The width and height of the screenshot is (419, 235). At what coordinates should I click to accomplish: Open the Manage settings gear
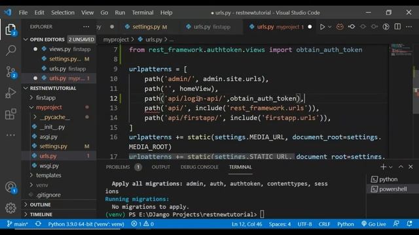10,208
